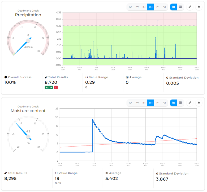Select 1Y range on Precipitation chart
This screenshot has width=207, height=192.
[157, 7]
